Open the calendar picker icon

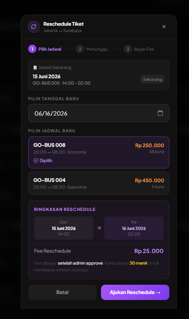160,113
